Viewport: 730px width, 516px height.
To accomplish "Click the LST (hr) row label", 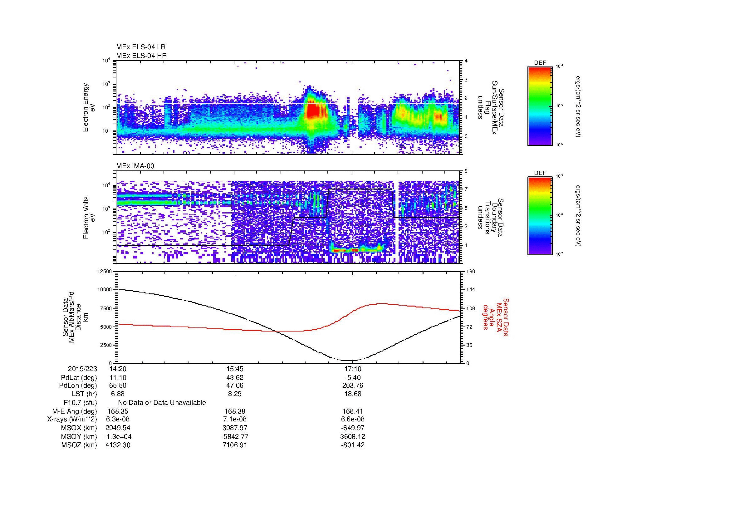I will (85, 394).
